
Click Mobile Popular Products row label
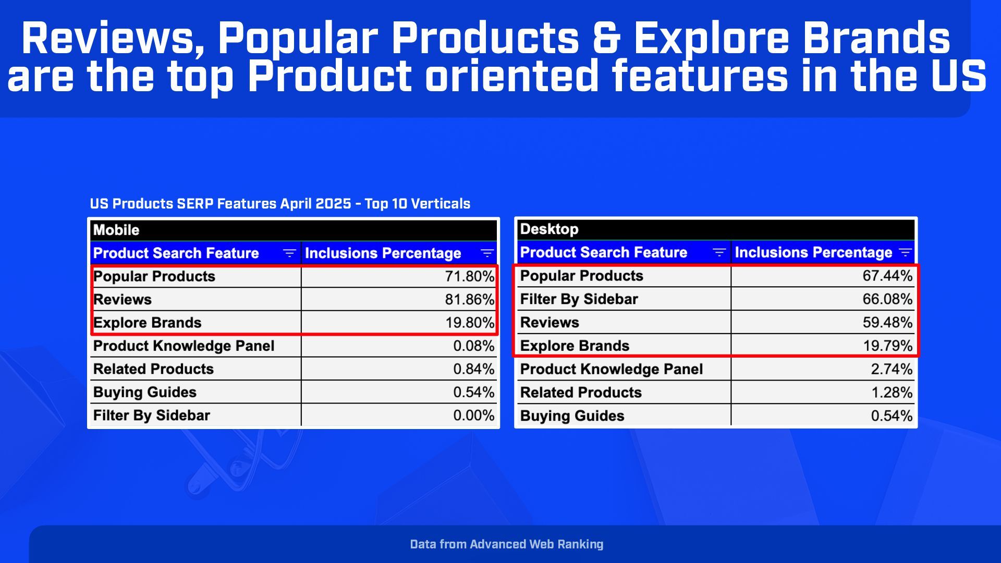154,276
